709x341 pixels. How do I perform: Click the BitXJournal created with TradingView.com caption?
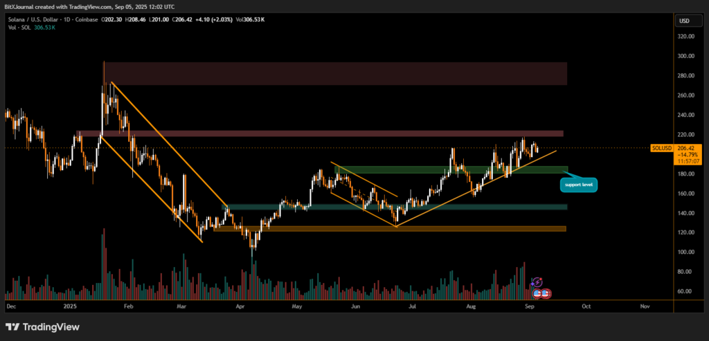pyautogui.click(x=87, y=6)
